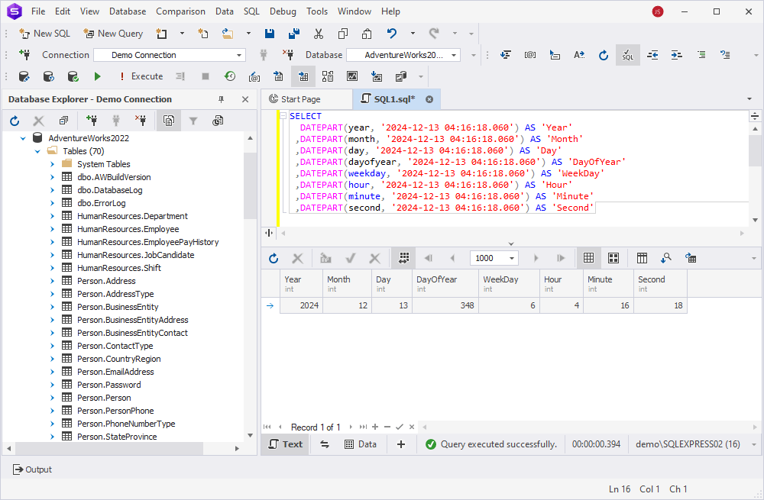
Task: Open the Output panel
Action: [32, 469]
